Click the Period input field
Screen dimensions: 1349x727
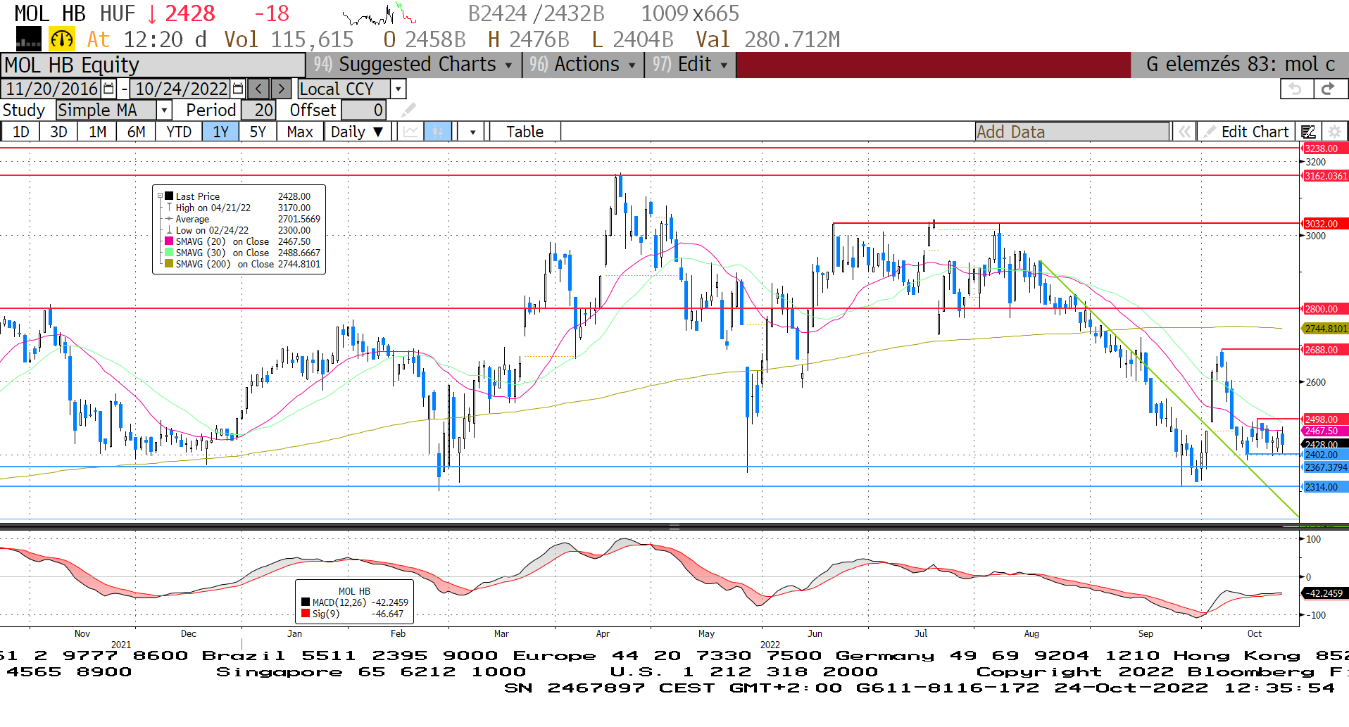coord(258,110)
